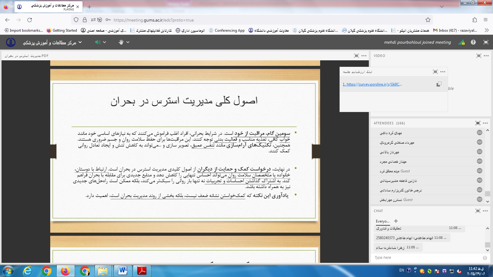Click the raise hand icon

(x=121, y=42)
